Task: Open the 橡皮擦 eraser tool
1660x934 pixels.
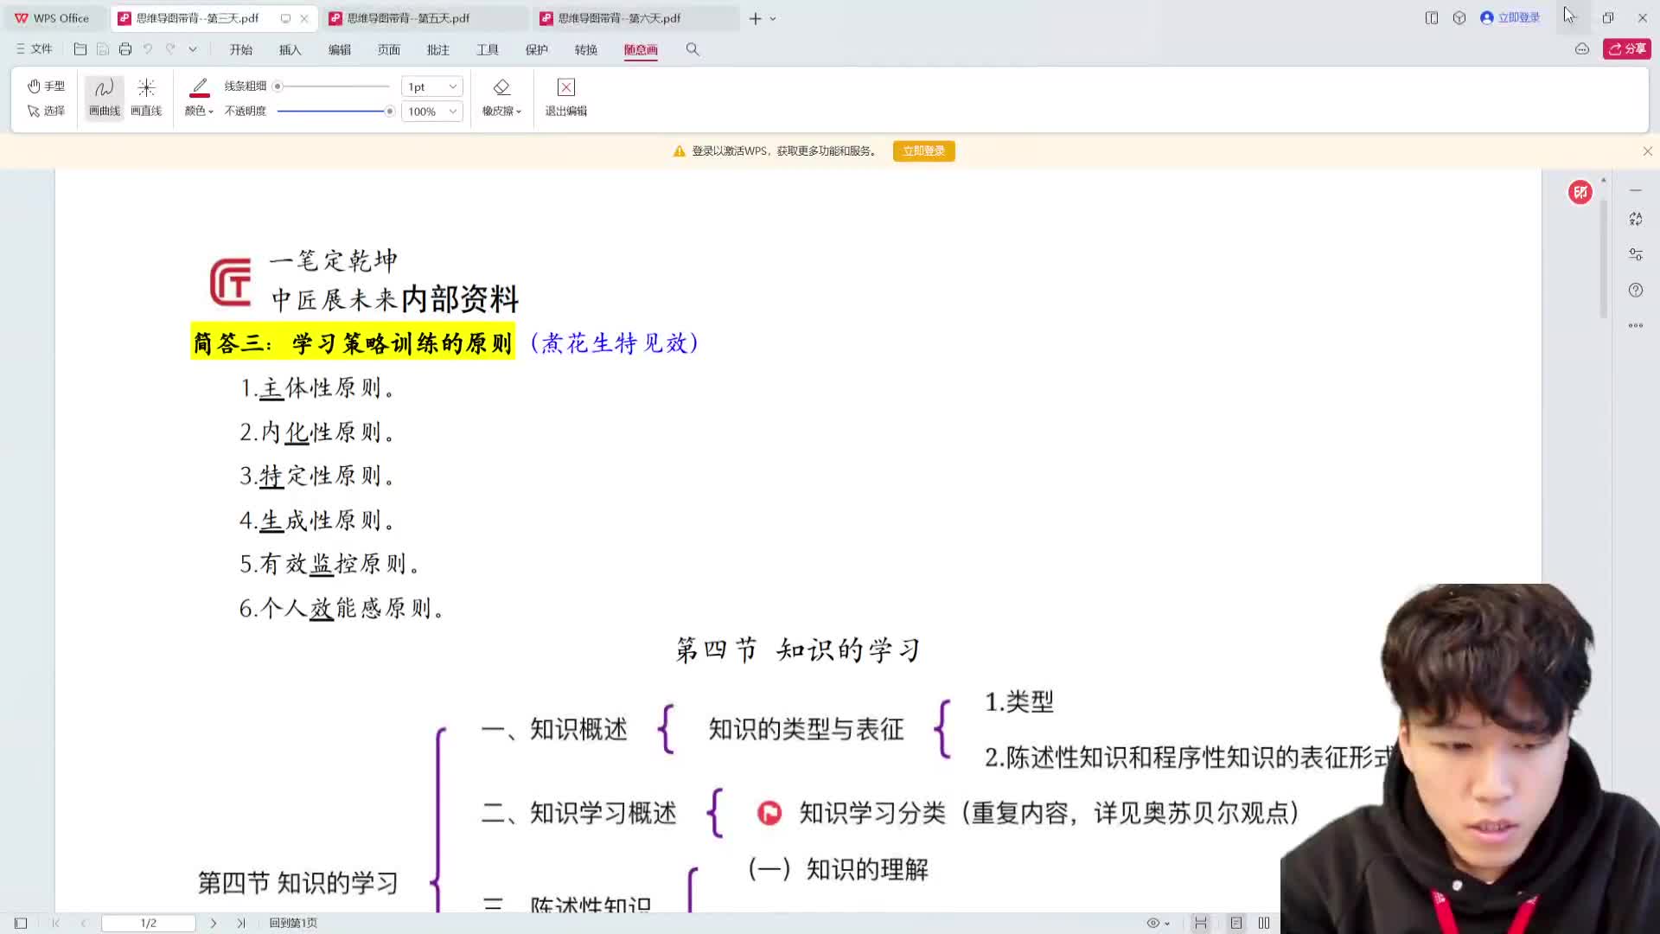Action: point(501,95)
